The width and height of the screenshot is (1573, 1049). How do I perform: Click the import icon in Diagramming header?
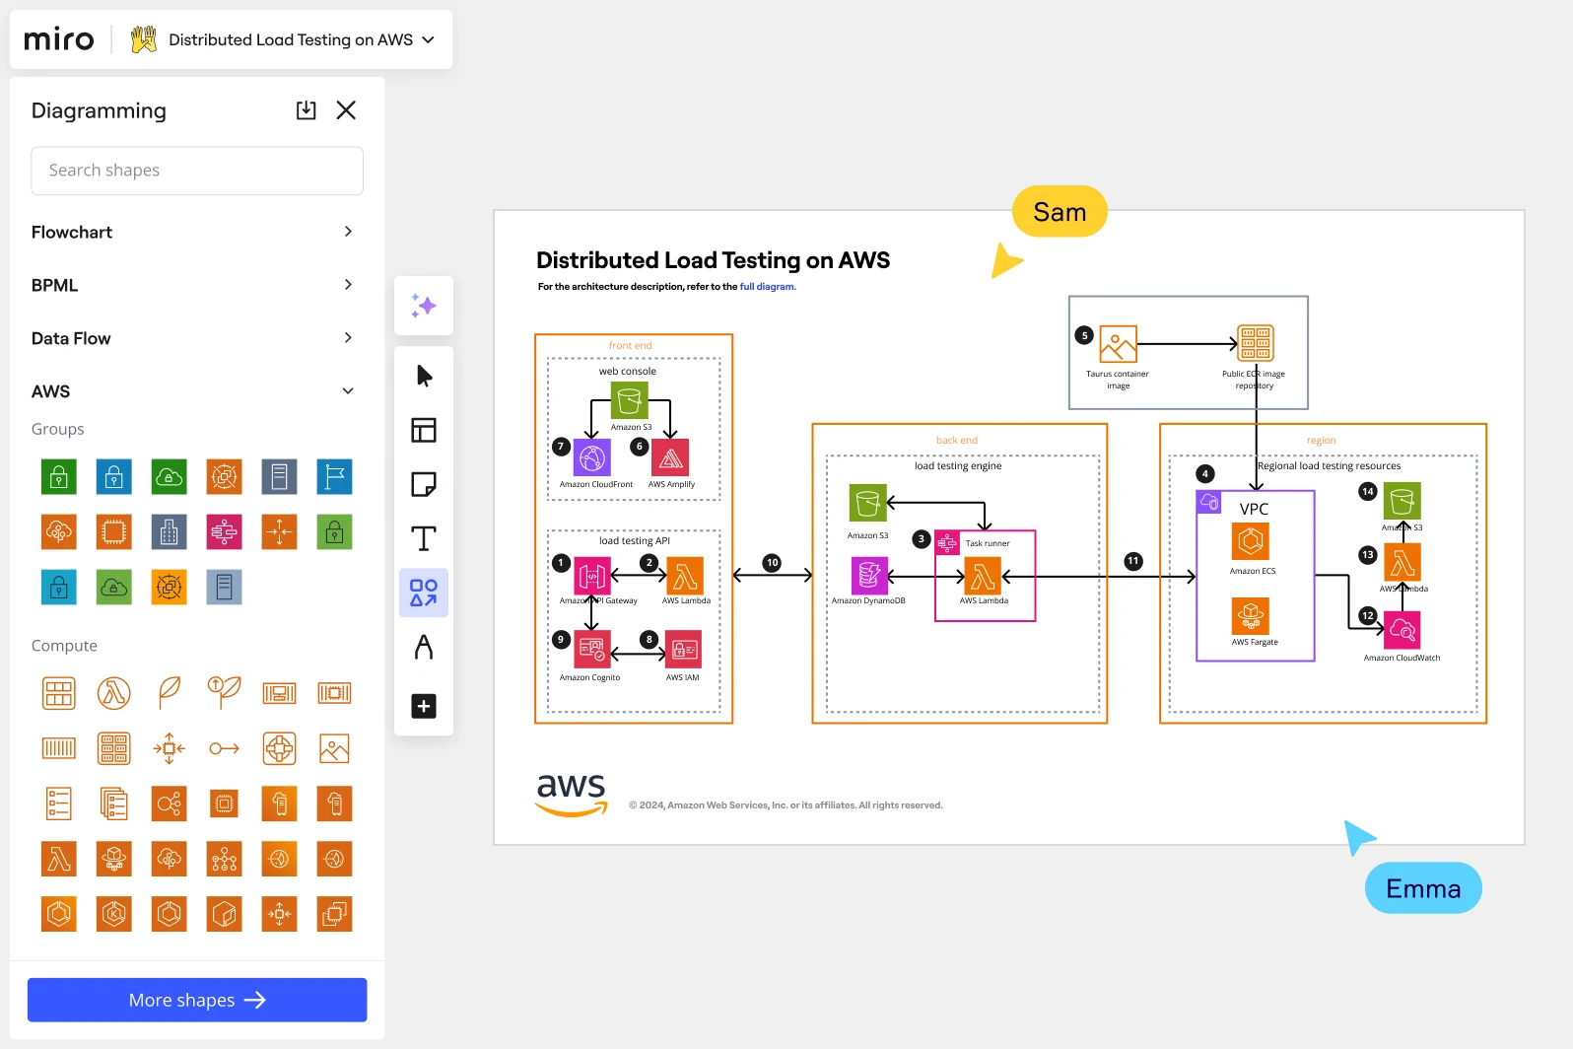pyautogui.click(x=307, y=109)
